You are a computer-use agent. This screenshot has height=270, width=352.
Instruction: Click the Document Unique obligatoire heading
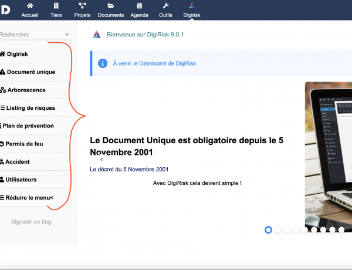pyautogui.click(x=187, y=146)
